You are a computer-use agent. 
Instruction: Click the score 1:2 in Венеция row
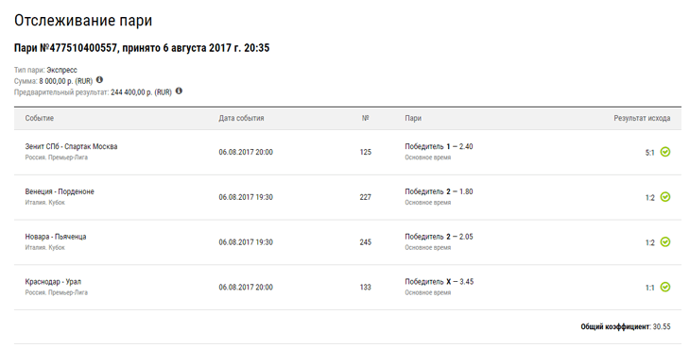click(650, 198)
